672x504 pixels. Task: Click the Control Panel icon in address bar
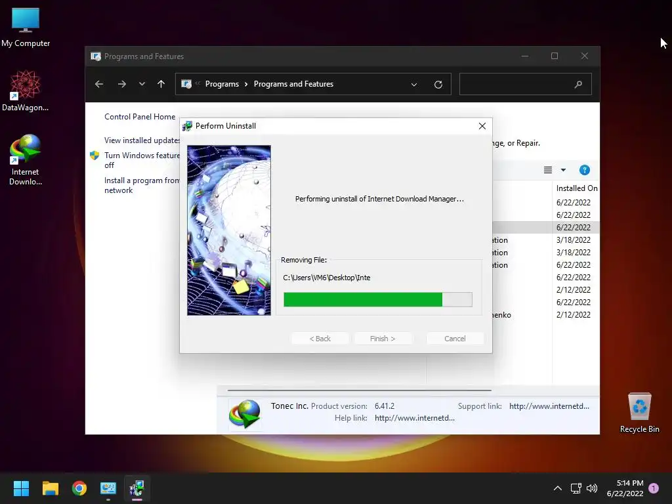[x=186, y=84]
